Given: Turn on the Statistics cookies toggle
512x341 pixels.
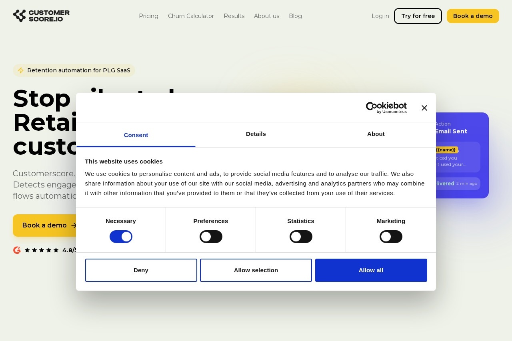Looking at the screenshot, I should [x=301, y=236].
